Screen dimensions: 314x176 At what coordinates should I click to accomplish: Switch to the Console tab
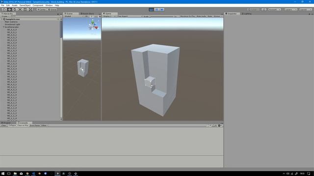[24, 123]
